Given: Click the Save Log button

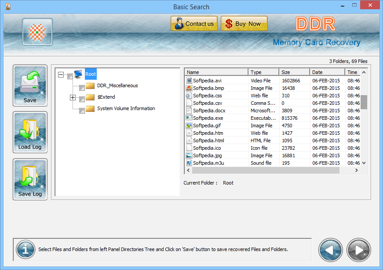Looking at the screenshot, I should (x=30, y=179).
